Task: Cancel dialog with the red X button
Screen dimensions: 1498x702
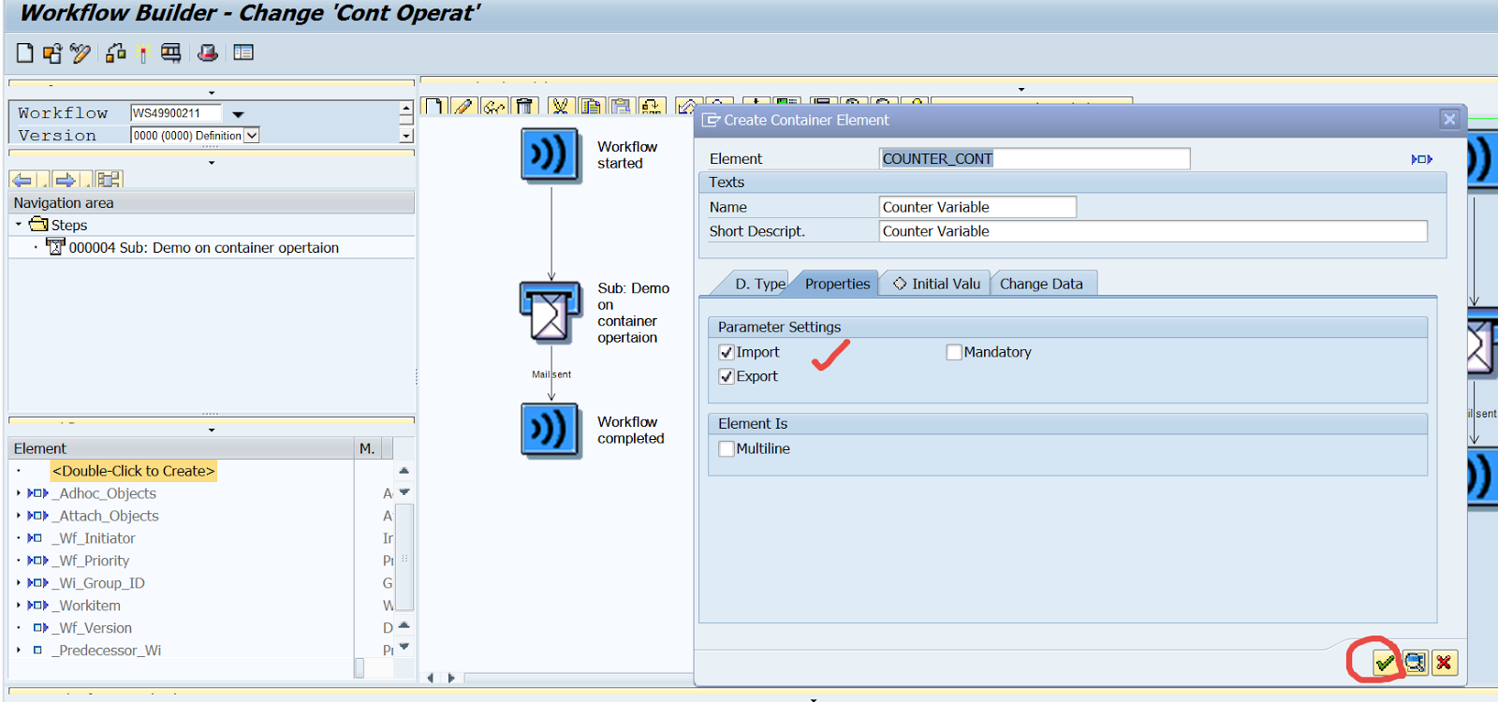Action: (1445, 663)
